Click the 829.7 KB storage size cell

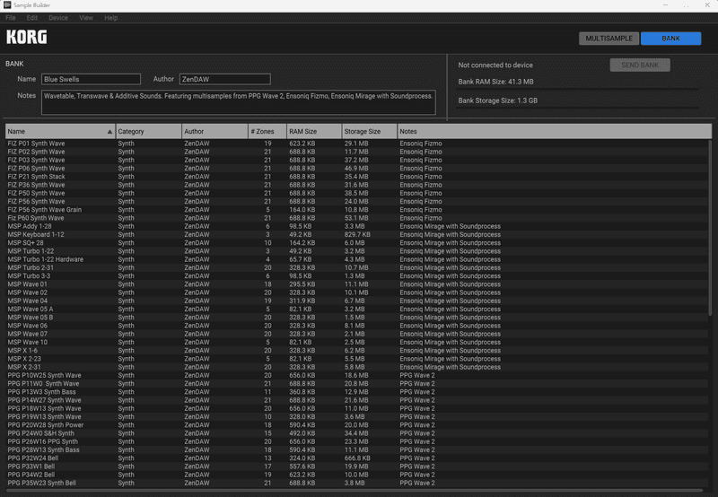357,234
